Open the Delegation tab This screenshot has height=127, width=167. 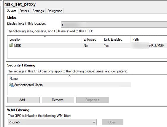(x=55, y=11)
